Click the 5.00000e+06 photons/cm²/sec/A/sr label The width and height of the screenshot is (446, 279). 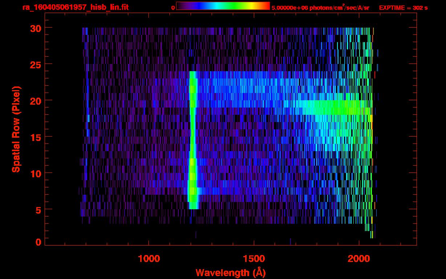coord(320,7)
